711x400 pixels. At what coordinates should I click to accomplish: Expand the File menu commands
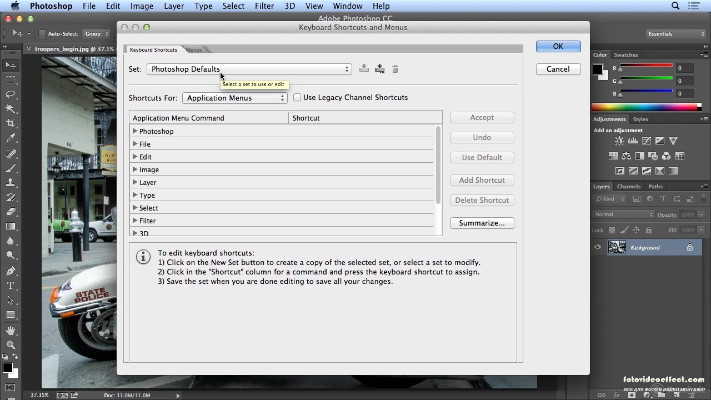[135, 144]
